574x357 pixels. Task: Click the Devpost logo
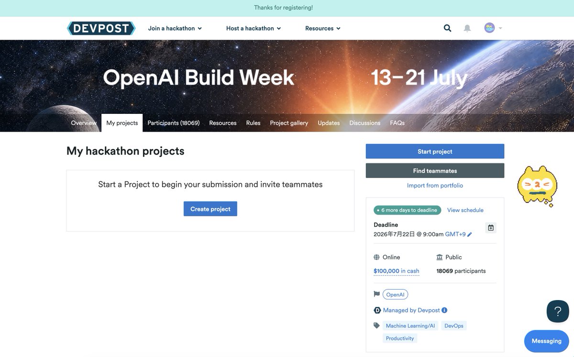[x=101, y=28]
